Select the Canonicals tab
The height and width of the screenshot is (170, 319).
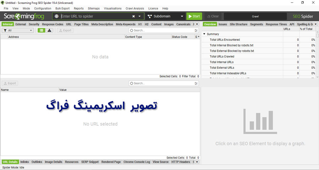pos(183,24)
